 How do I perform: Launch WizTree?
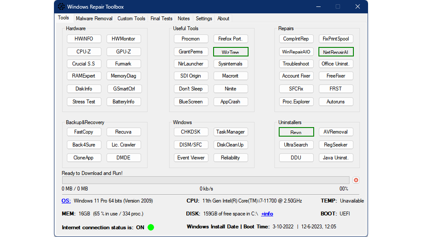click(231, 52)
